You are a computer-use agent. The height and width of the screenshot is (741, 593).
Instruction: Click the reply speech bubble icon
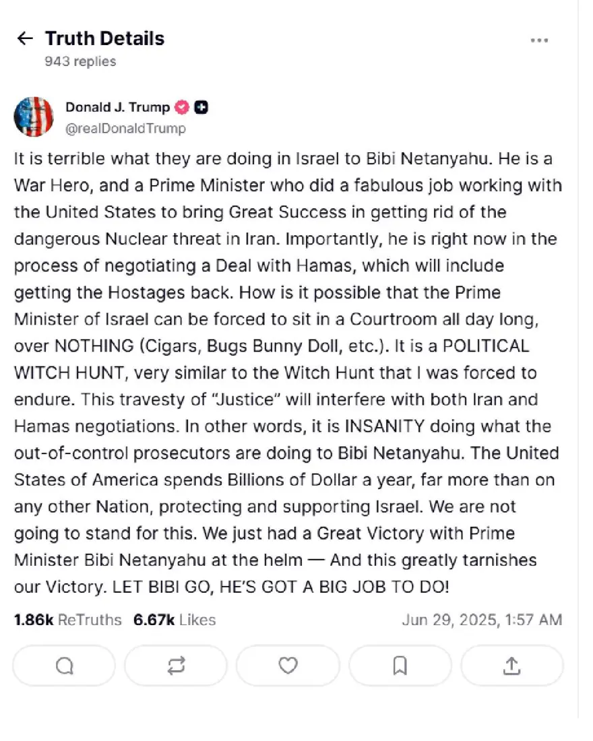64,666
